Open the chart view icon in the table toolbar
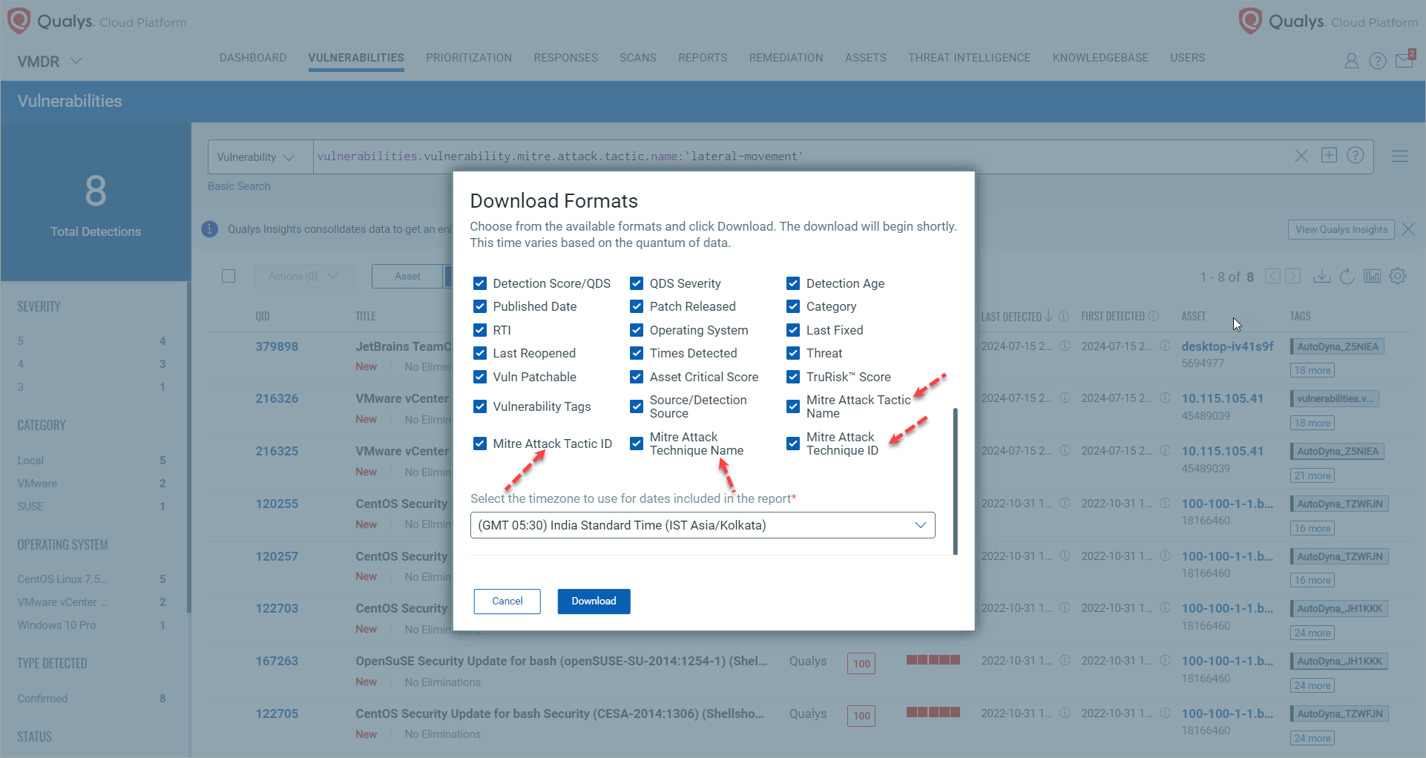1426x758 pixels. [x=1373, y=276]
